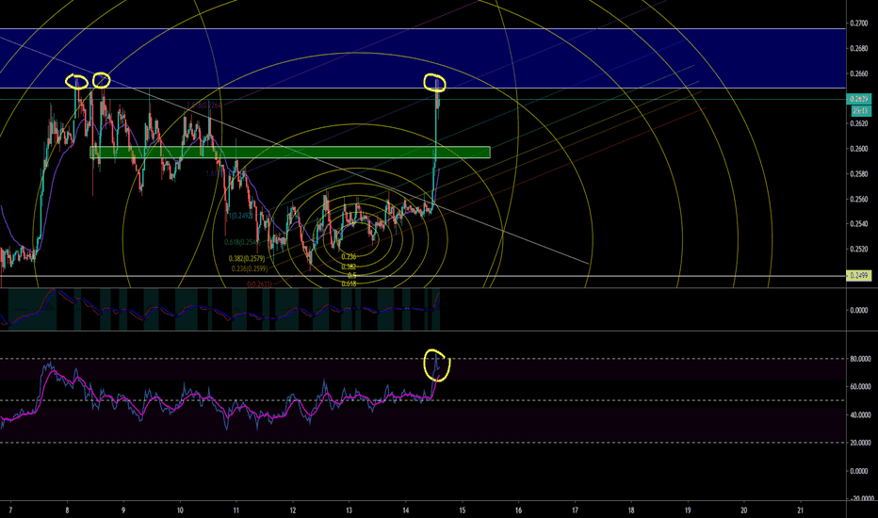Click date 9 on the time axis
Screen dimensions: 878x518
click(x=123, y=510)
